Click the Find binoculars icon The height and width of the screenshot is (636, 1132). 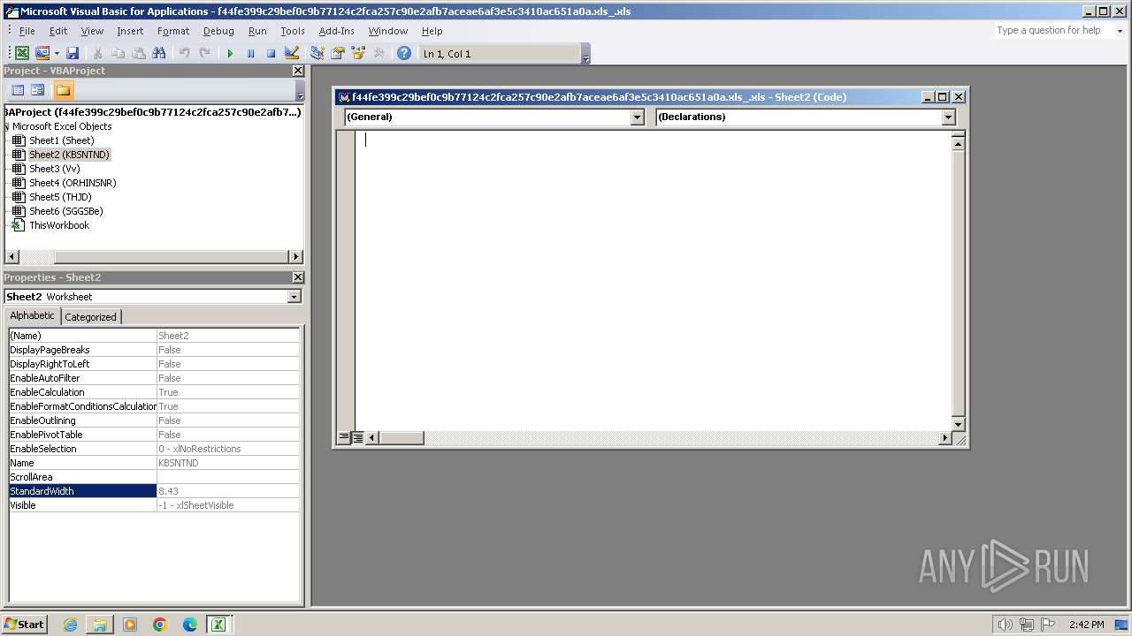point(158,54)
